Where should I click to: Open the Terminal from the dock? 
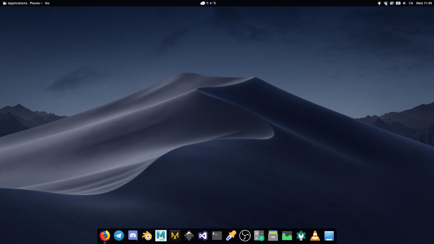217,235
